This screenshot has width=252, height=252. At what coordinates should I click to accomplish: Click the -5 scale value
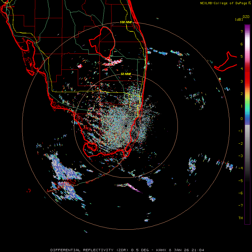241,181
